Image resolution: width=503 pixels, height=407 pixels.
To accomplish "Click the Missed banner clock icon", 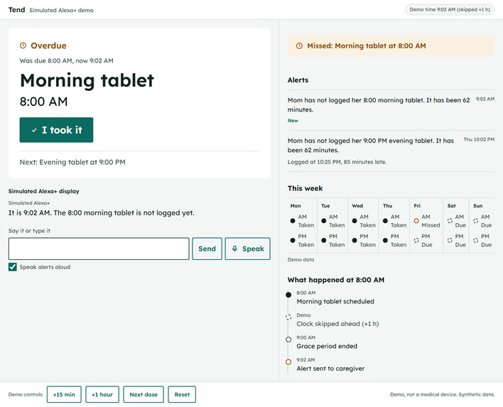I will 299,46.
